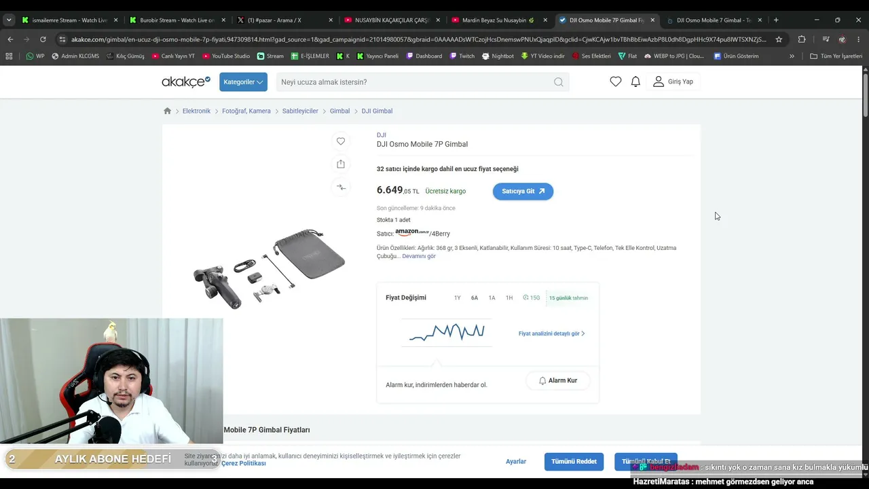The image size is (869, 489).
Task: Show more bookmarks with the overflow chevron
Action: pos(792,56)
